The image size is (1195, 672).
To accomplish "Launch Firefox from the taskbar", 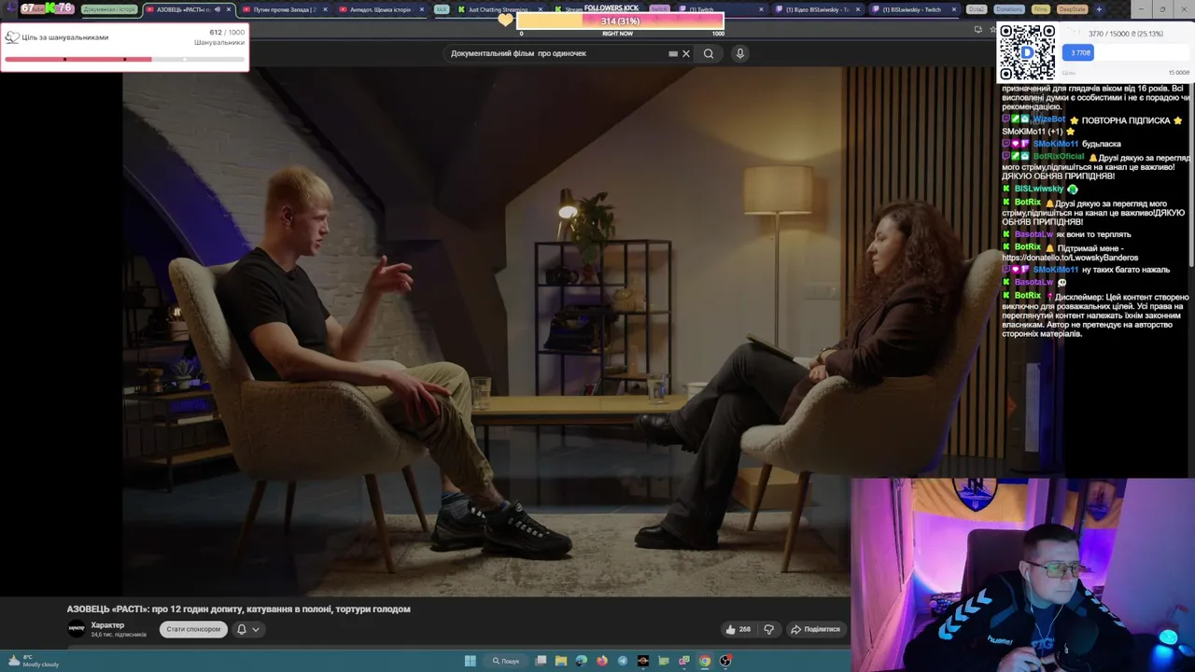I will [x=602, y=661].
